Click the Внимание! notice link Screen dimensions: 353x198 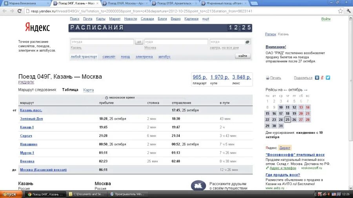click(276, 47)
